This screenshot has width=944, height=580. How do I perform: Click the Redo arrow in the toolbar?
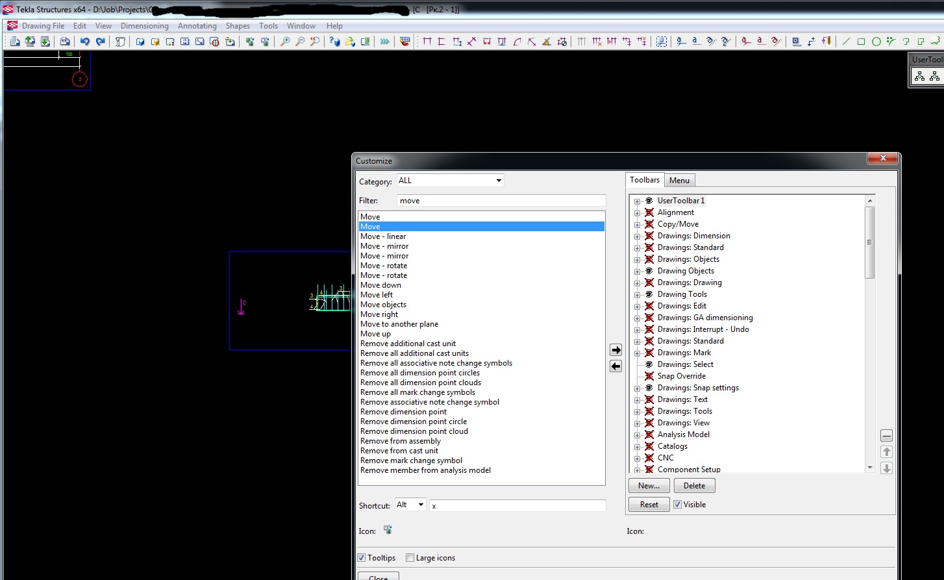pos(101,42)
